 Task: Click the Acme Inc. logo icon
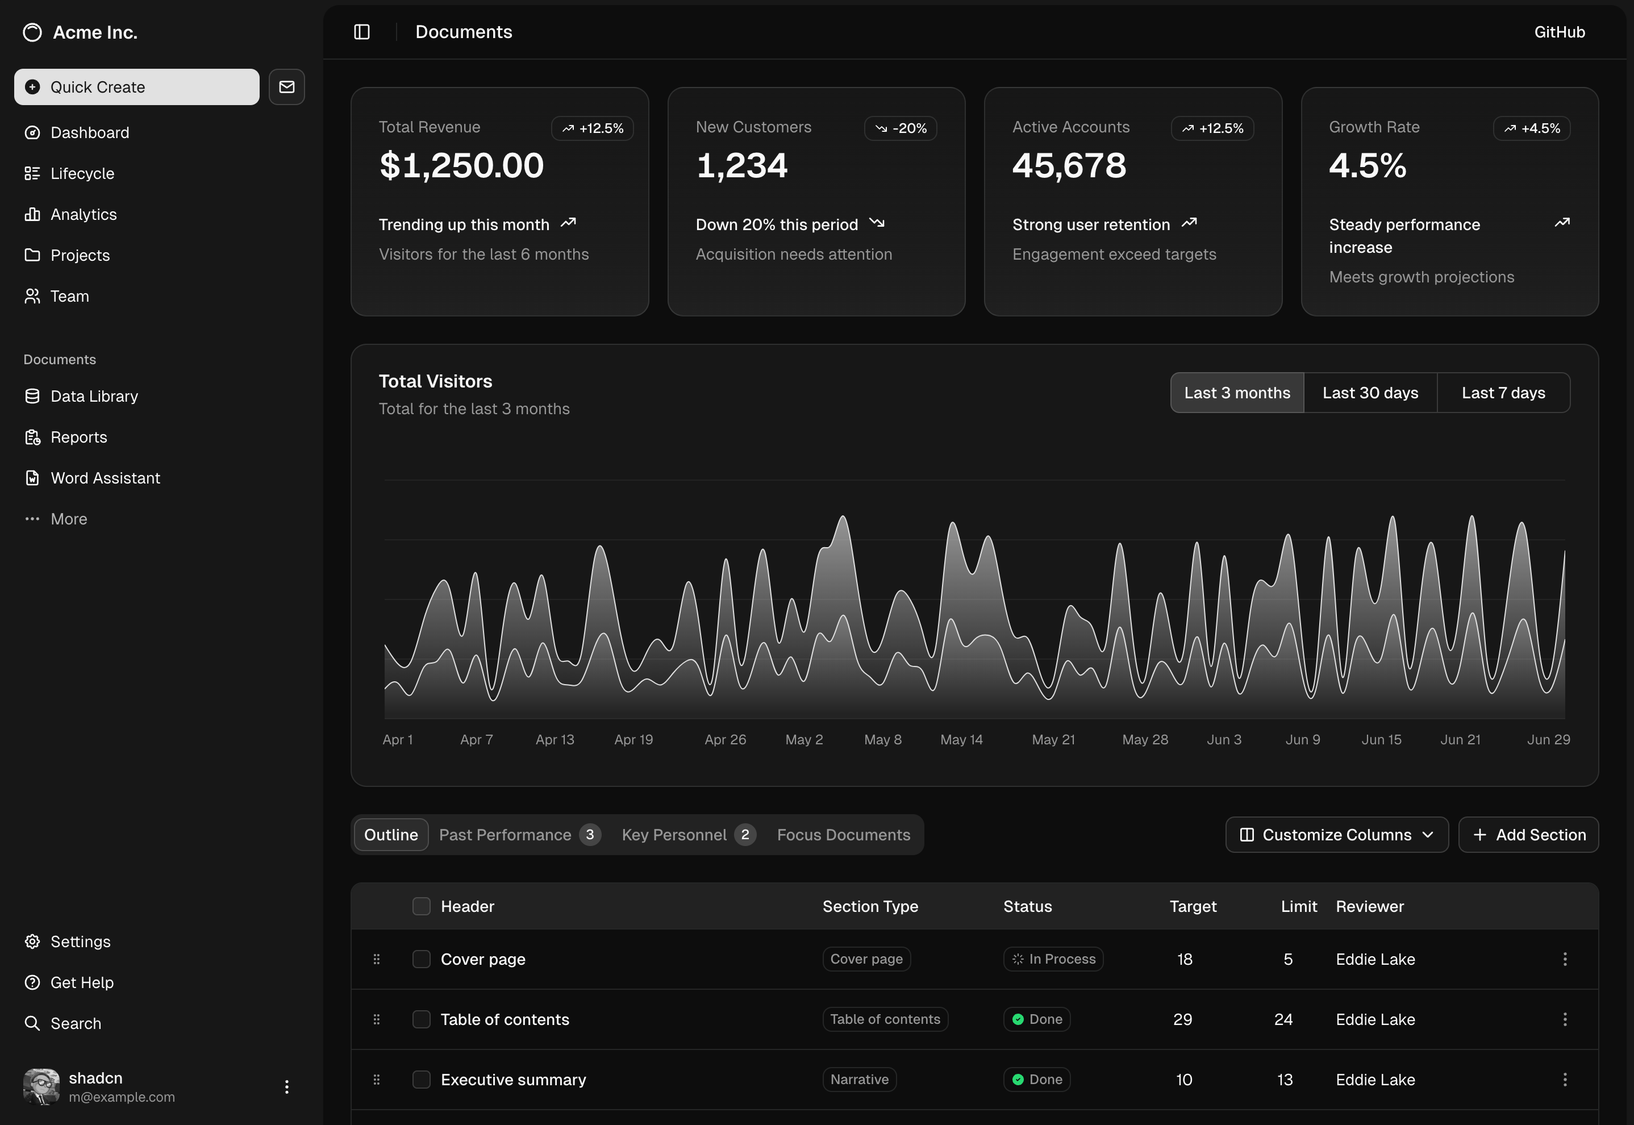click(32, 32)
